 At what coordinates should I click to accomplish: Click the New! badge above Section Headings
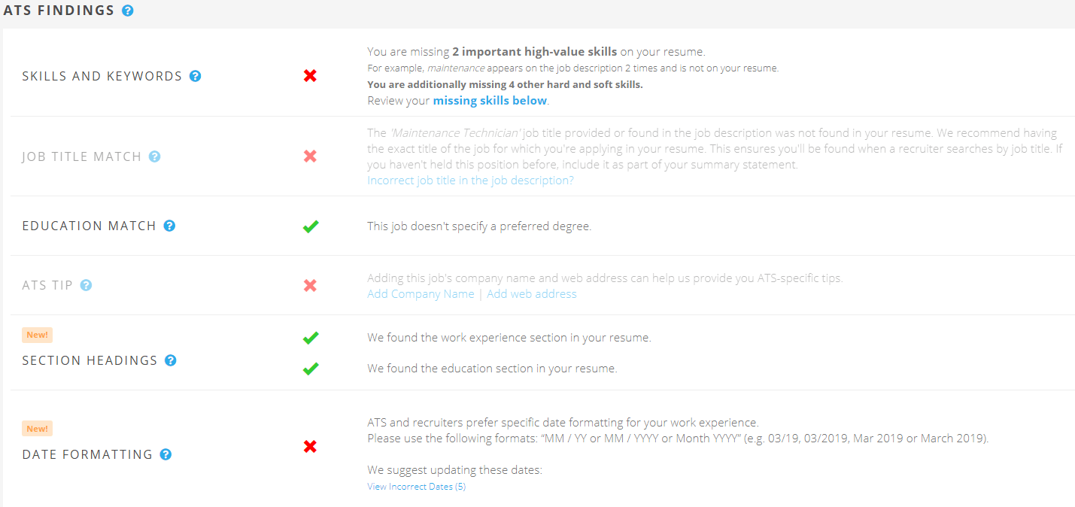(x=37, y=335)
